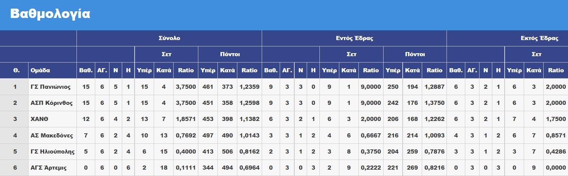568x176 pixels.
Task: Click away set ratio 0,0000 for Άρτεμις
Action: (x=556, y=168)
